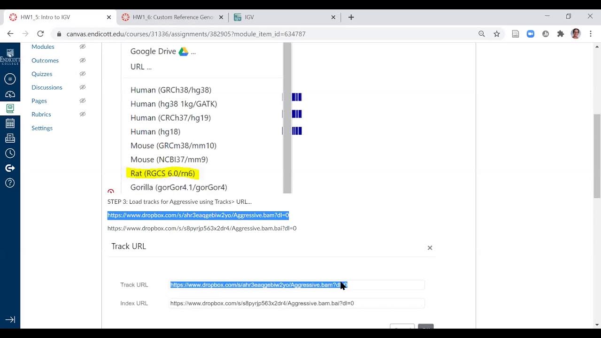
Task: Click the page vertical scrollbar
Action: coord(597,156)
